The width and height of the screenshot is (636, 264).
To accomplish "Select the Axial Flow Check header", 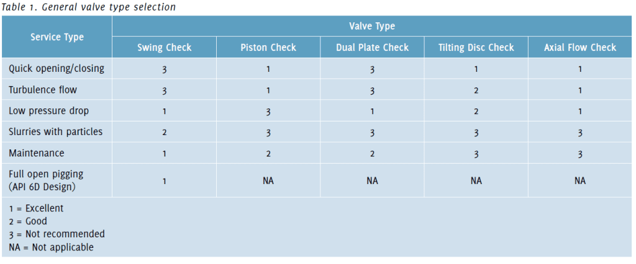I will pyautogui.click(x=579, y=48).
